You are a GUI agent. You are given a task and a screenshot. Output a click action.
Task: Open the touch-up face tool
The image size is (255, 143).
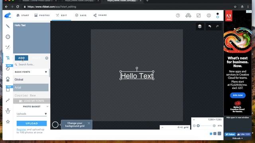coord(8,79)
